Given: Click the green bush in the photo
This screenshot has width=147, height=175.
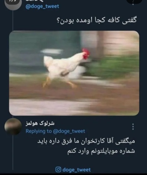Looking at the screenshot, I should click(113, 68).
